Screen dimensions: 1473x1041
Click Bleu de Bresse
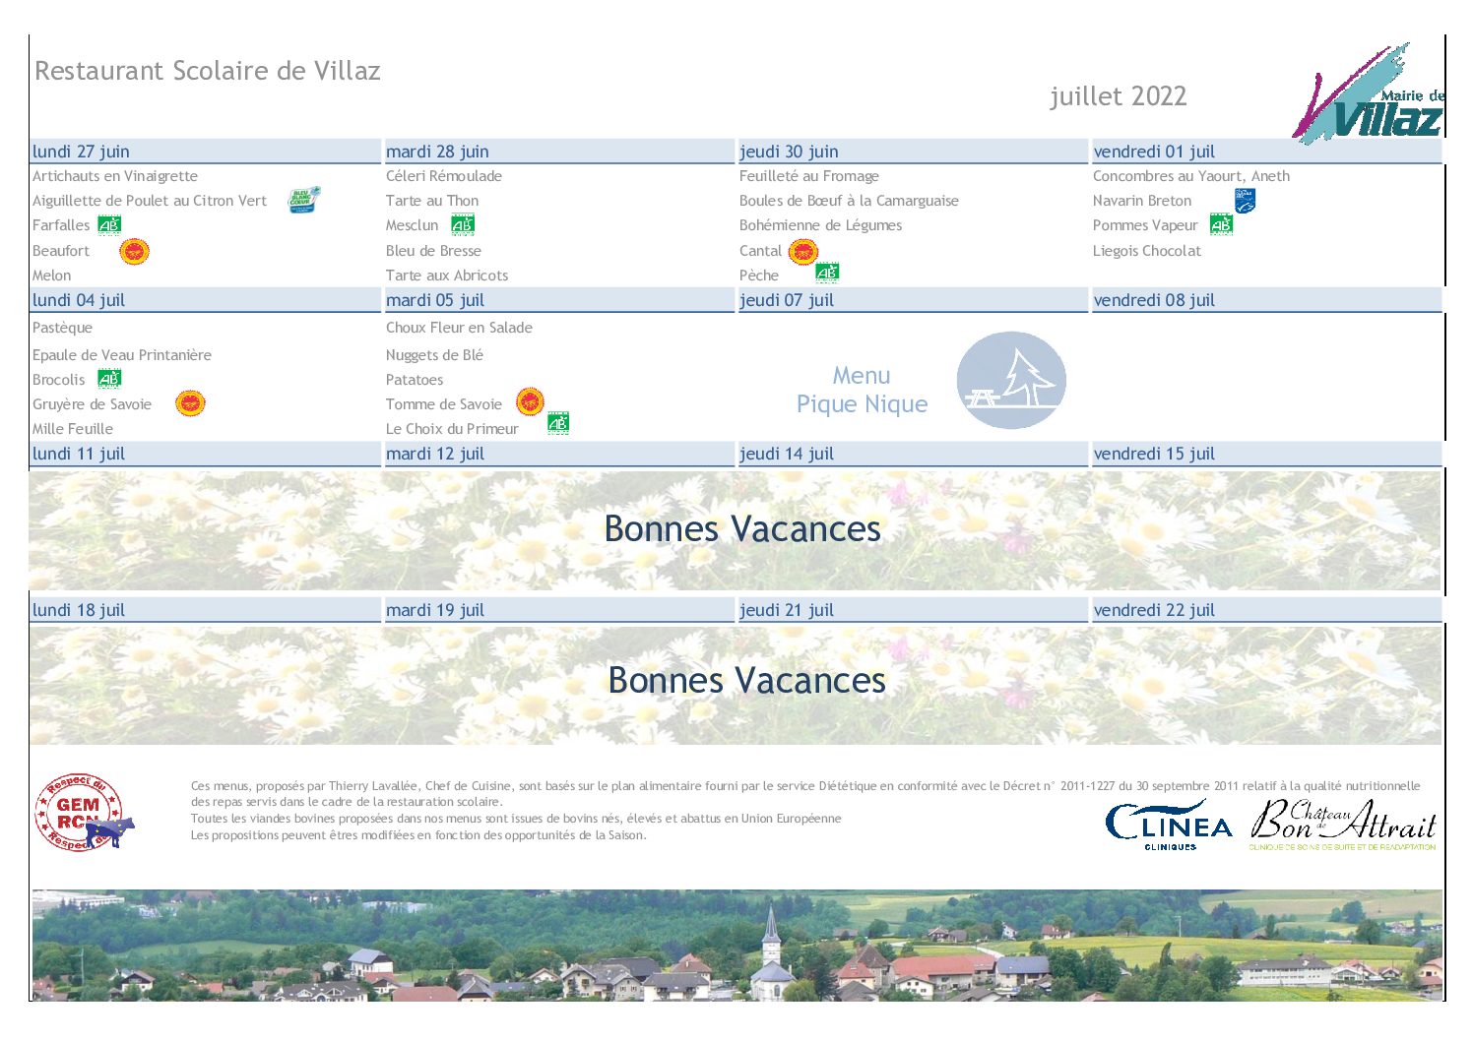pyautogui.click(x=433, y=251)
